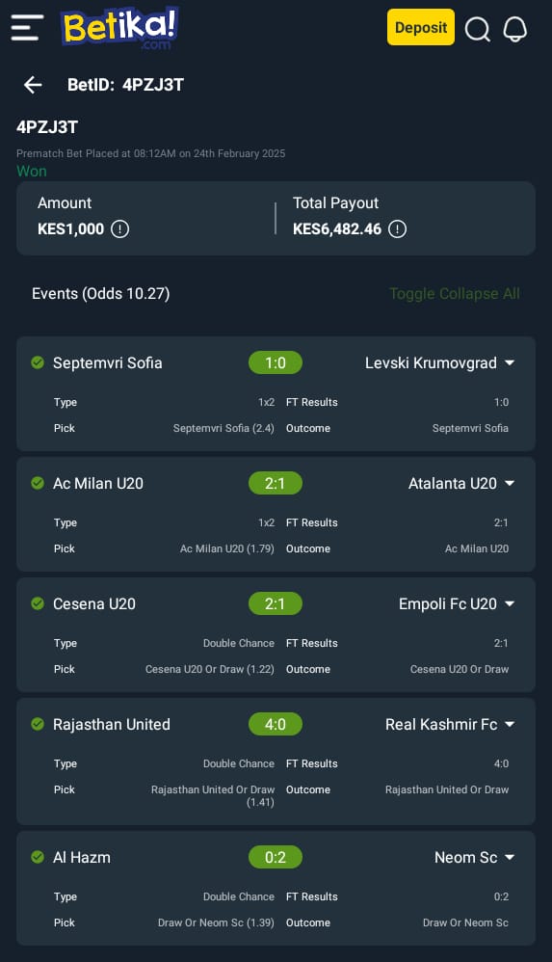Click green check beside Ac Milan U20
Image resolution: width=552 pixels, height=962 pixels.
tap(38, 484)
